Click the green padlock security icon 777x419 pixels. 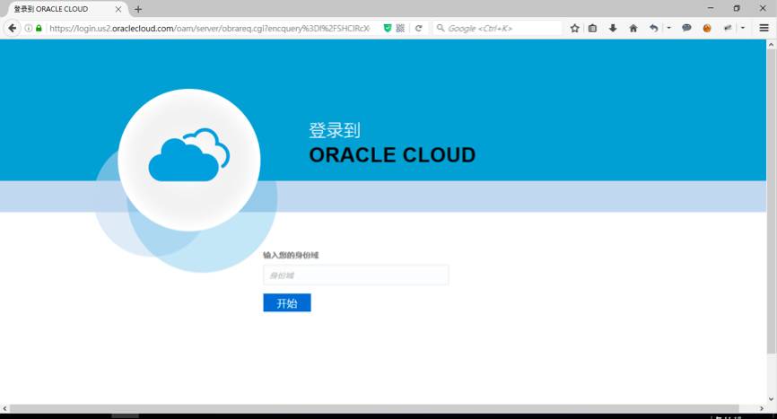click(x=39, y=28)
